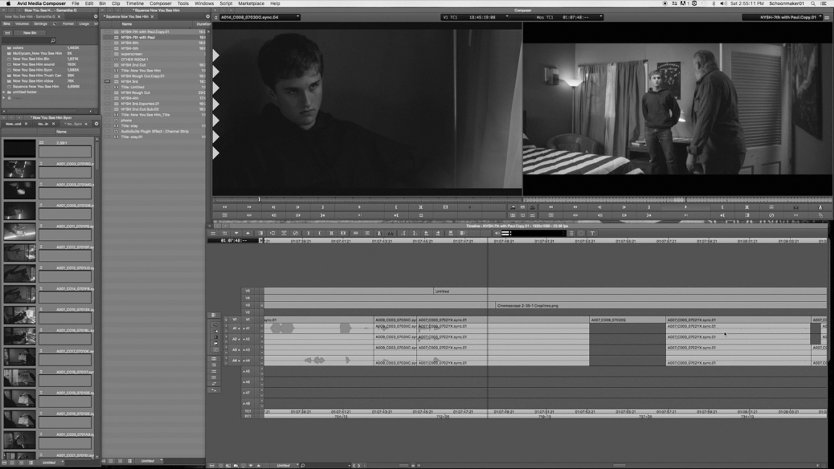Image resolution: width=834 pixels, height=469 pixels.
Task: Toggle the TC1 timecode track selector
Action: pos(248,411)
